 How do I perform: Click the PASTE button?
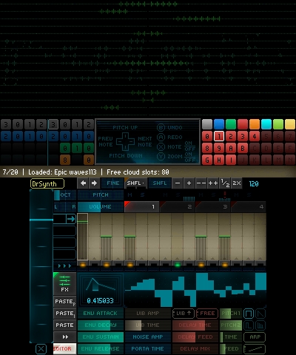point(65,325)
